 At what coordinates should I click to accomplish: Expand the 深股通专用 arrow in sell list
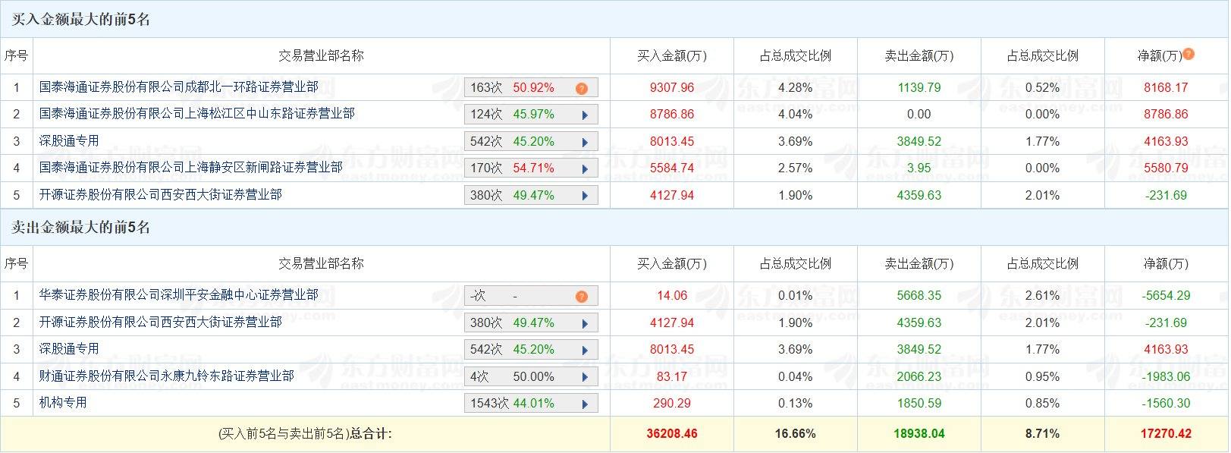coord(584,349)
